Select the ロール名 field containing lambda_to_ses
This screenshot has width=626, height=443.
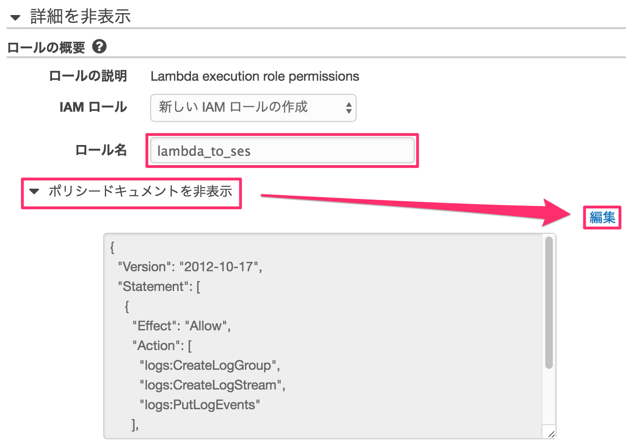tap(282, 151)
